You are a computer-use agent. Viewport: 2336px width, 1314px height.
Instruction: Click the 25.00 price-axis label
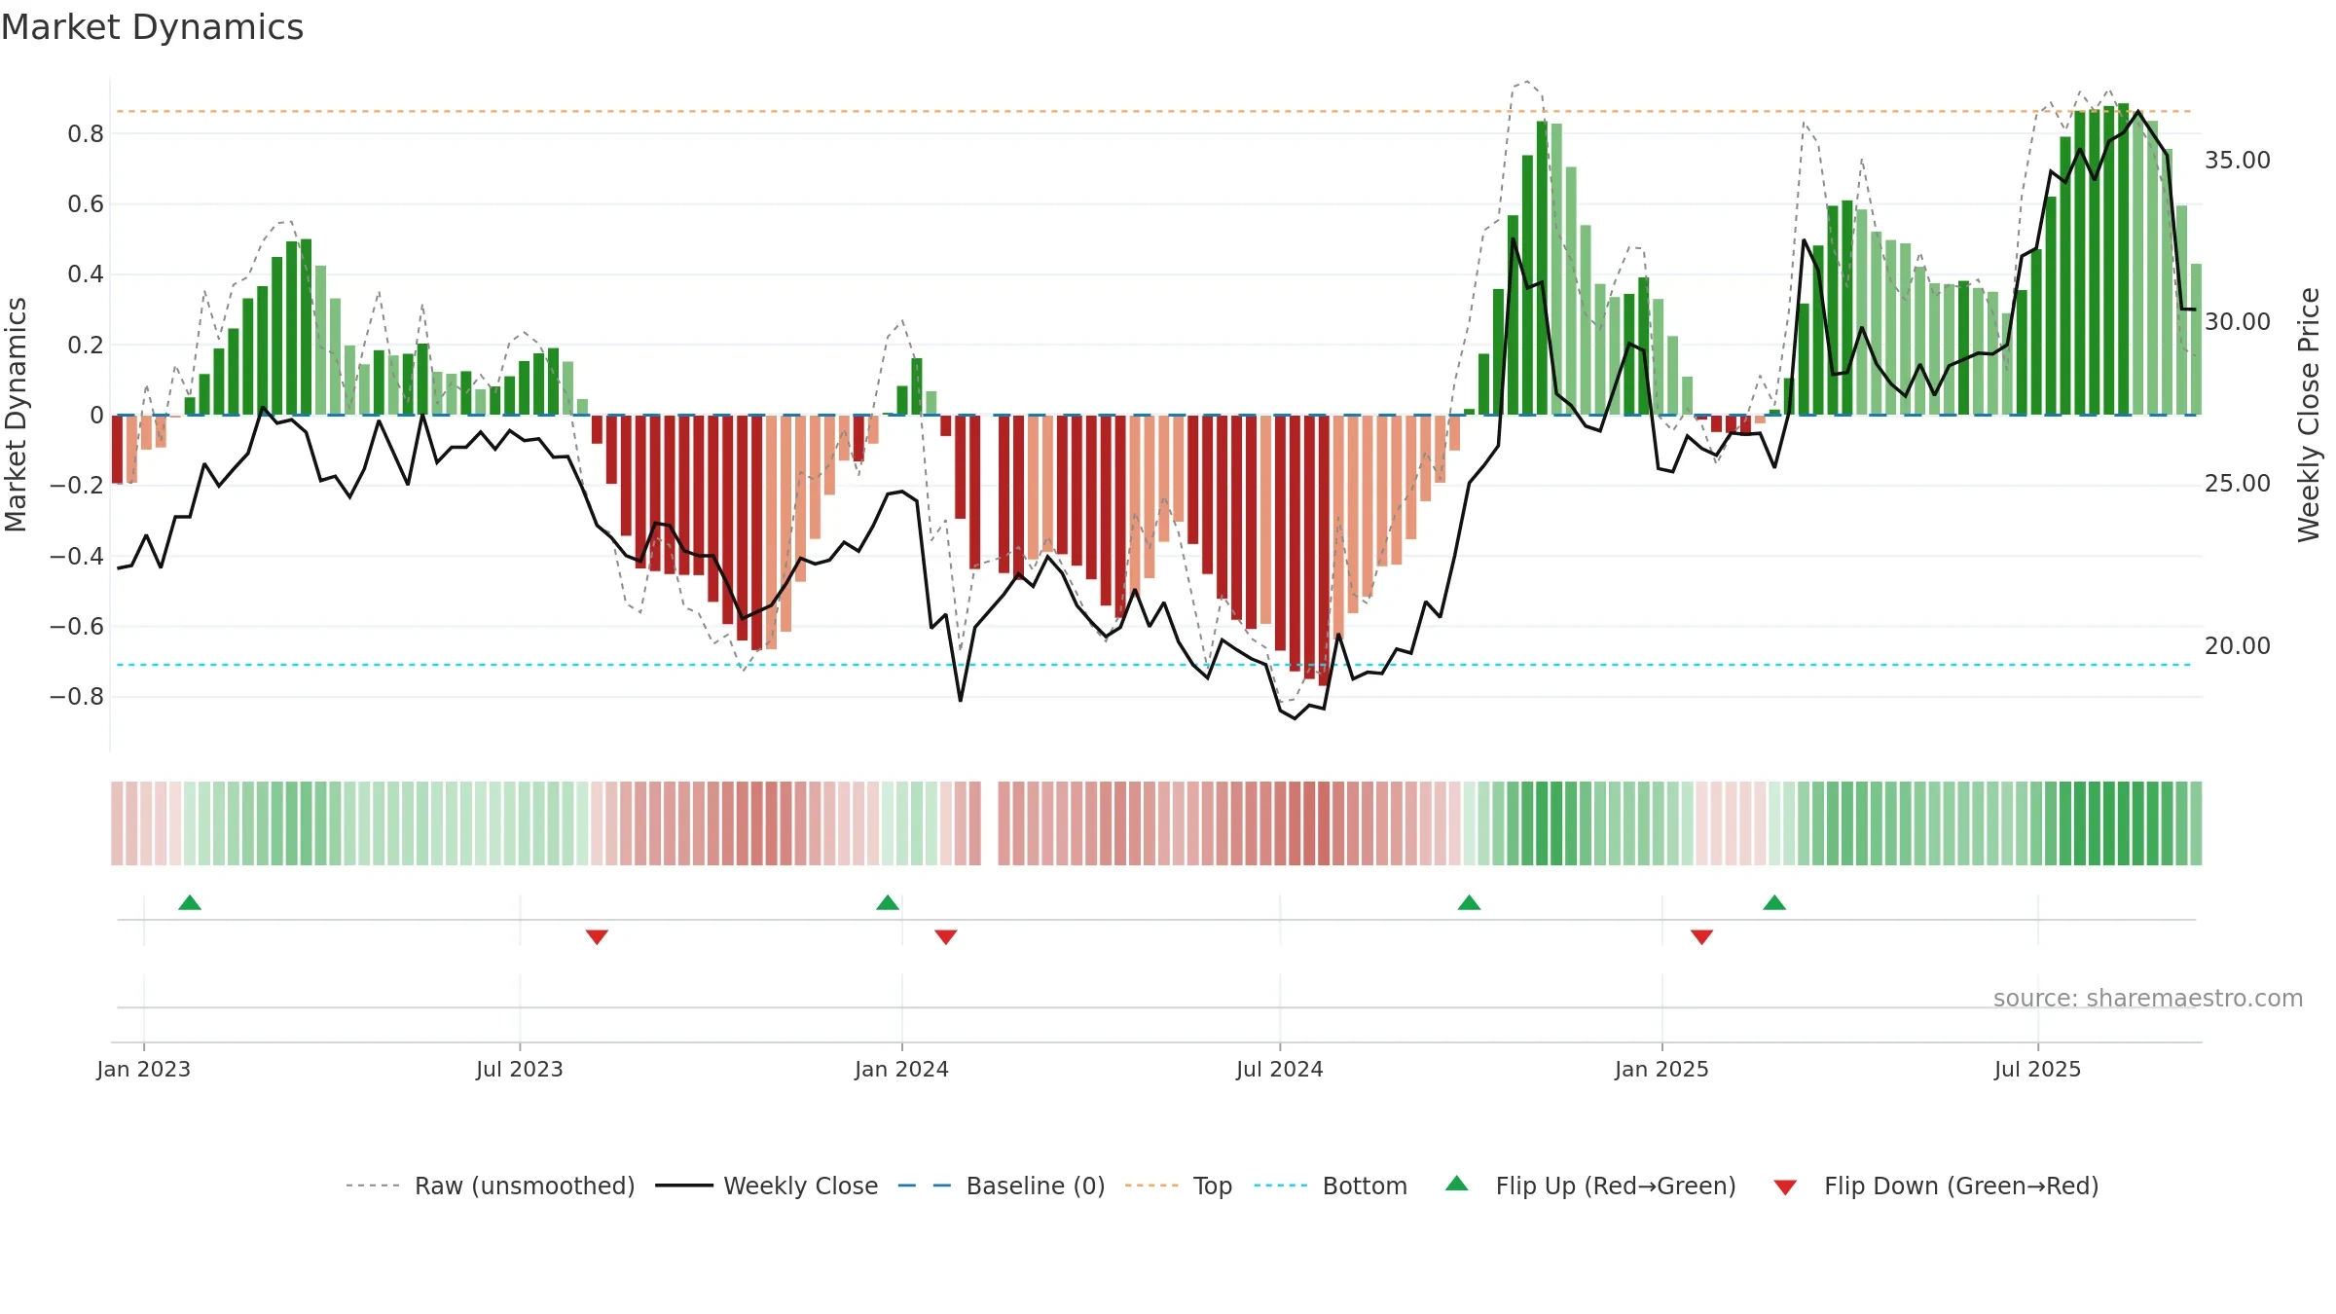(x=2238, y=484)
